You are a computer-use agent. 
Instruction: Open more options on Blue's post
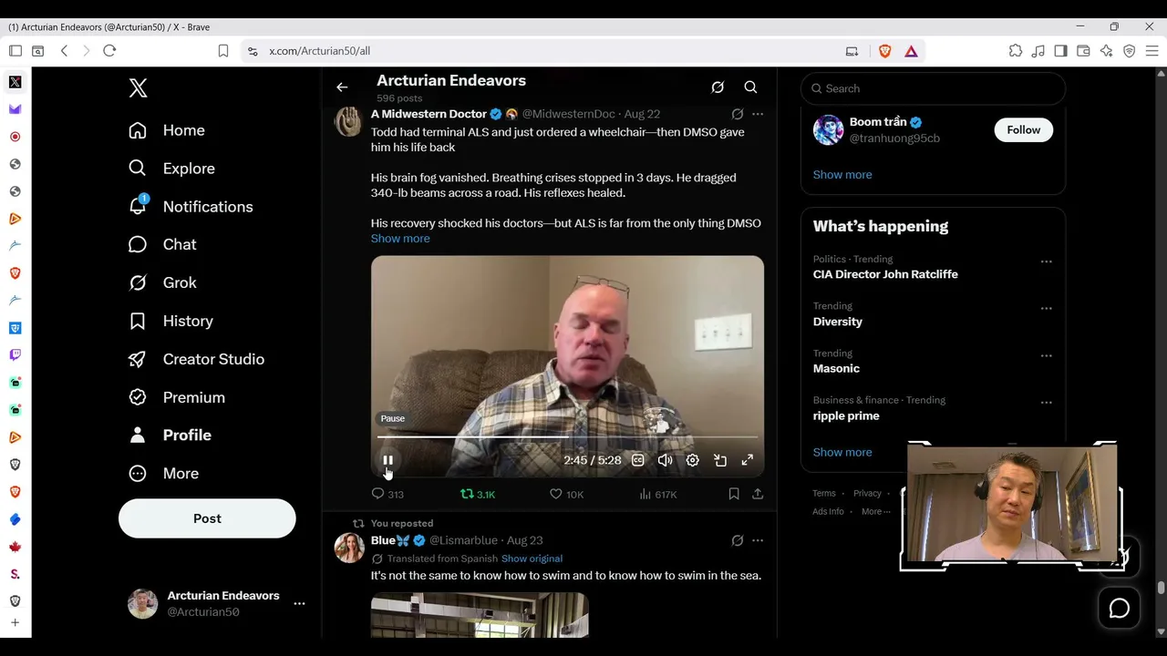(x=758, y=540)
